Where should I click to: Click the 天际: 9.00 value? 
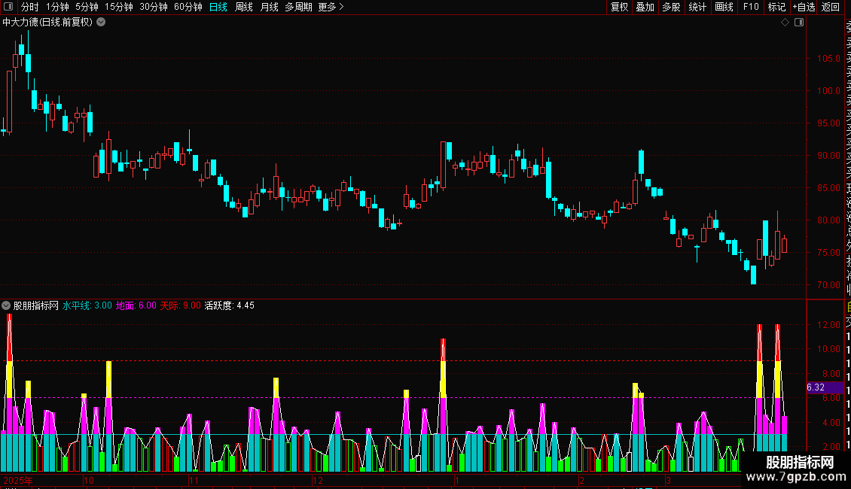[x=181, y=305]
